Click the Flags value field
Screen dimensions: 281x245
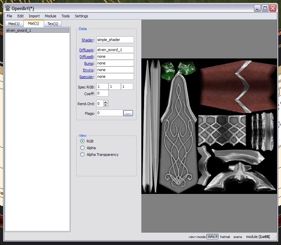click(x=110, y=113)
